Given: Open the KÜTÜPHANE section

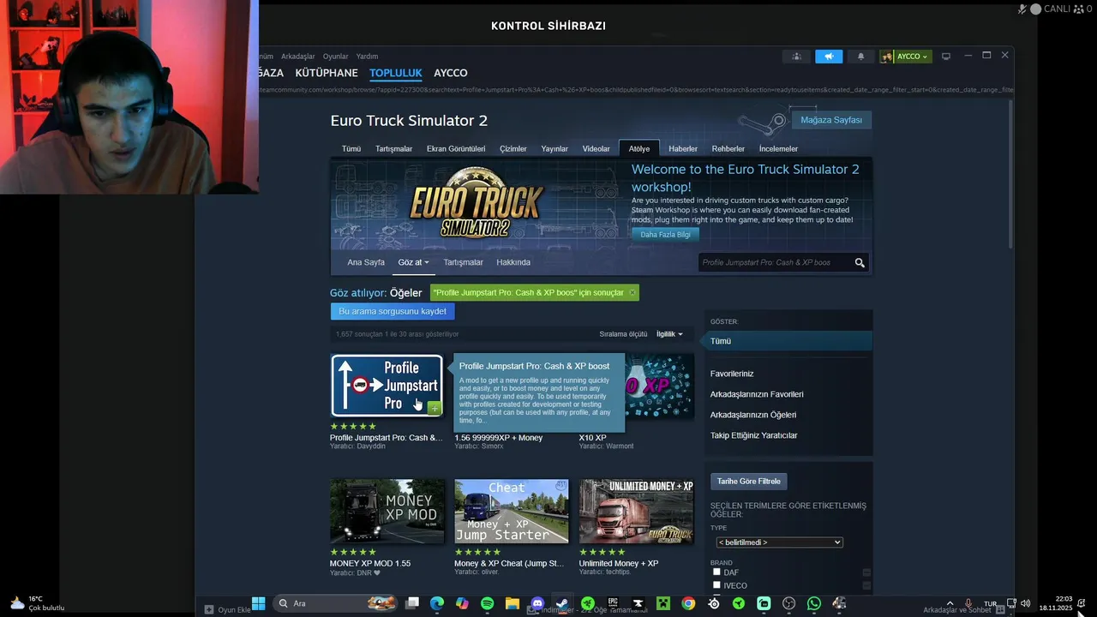Looking at the screenshot, I should pos(327,73).
